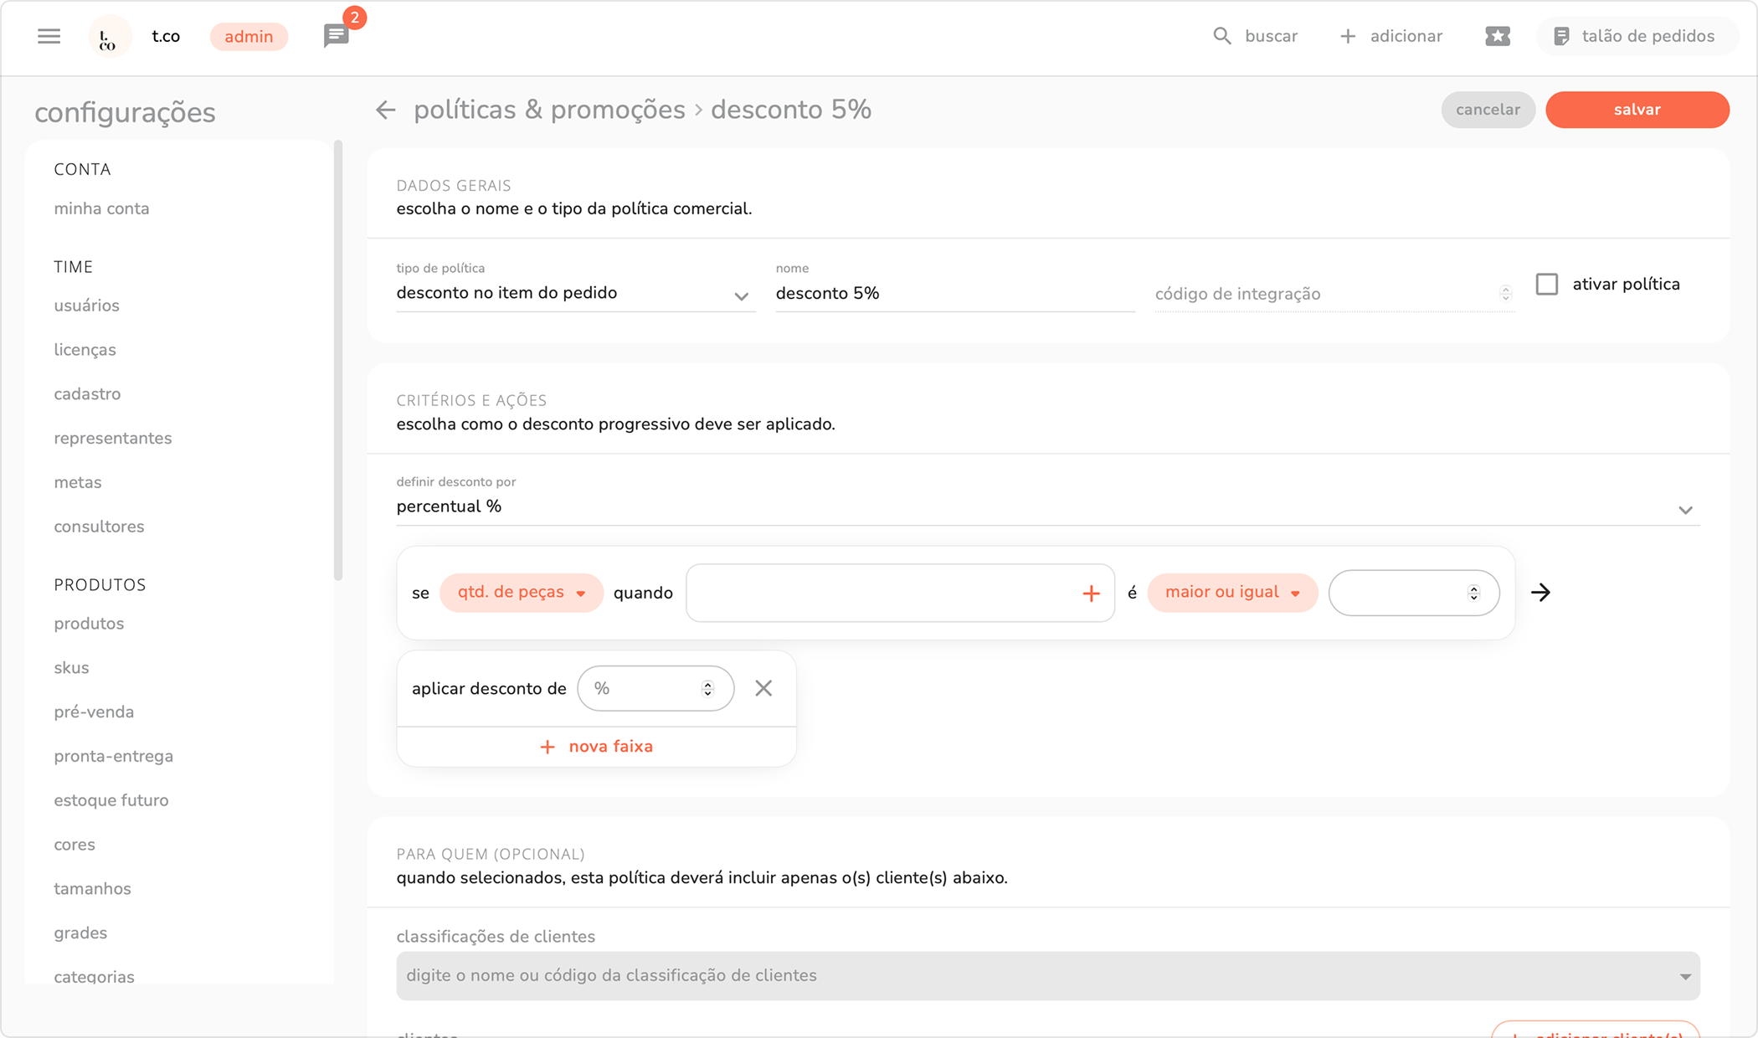
Task: Click the buscar search magnifier icon
Action: click(x=1222, y=36)
